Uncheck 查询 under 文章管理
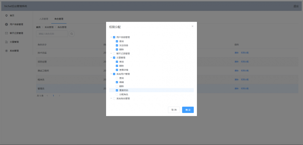Screen dimensions: 303x145 (x=117, y=62)
